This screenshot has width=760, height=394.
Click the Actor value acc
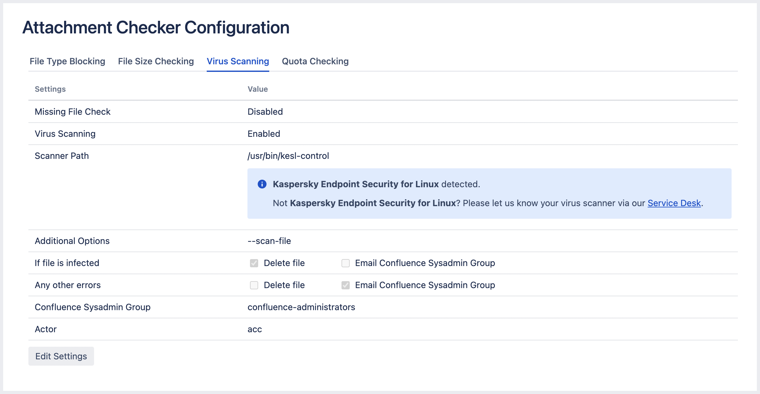255,329
